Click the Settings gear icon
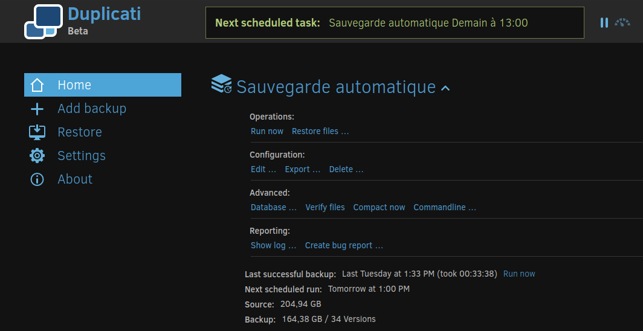 (37, 156)
